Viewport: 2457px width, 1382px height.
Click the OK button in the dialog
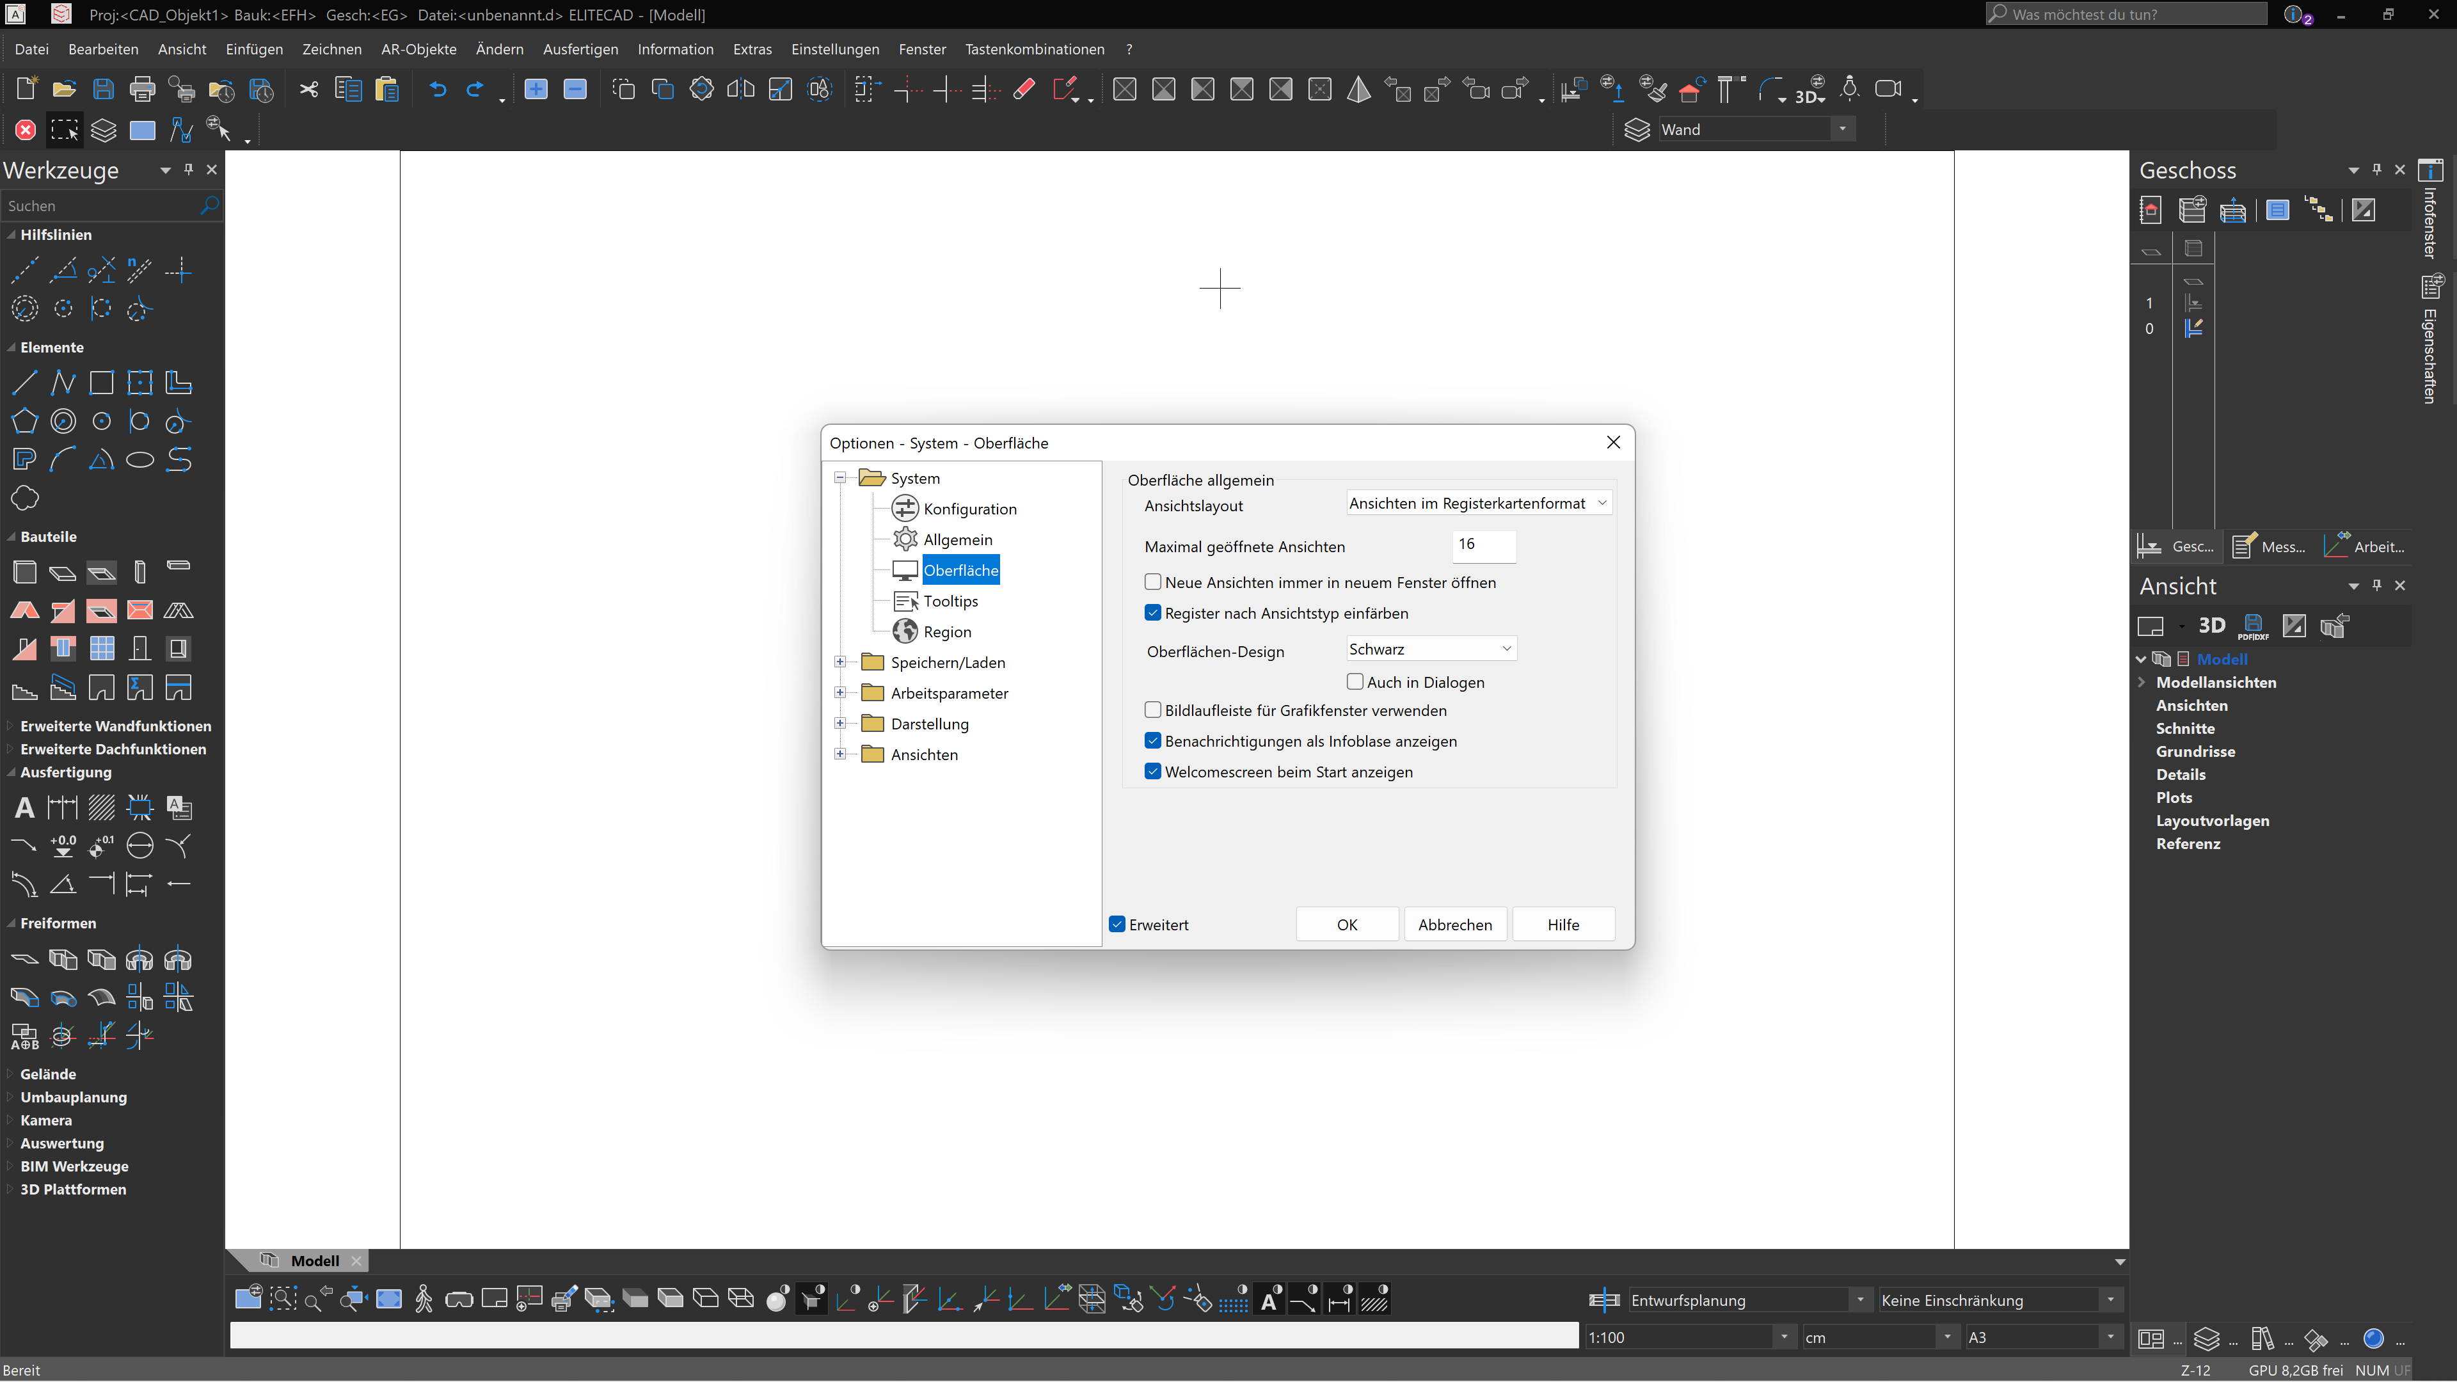(x=1346, y=924)
